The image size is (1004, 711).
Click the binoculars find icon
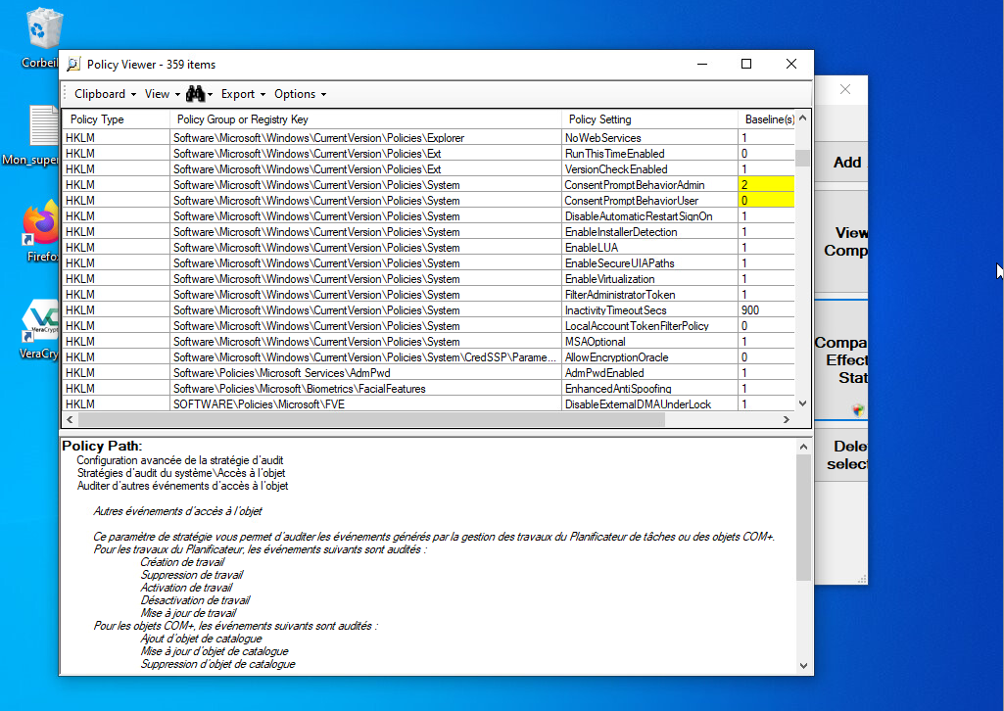point(195,94)
